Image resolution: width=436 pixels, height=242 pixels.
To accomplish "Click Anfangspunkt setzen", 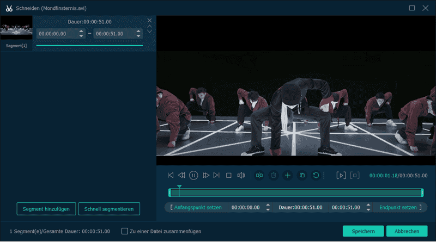I will click(198, 207).
